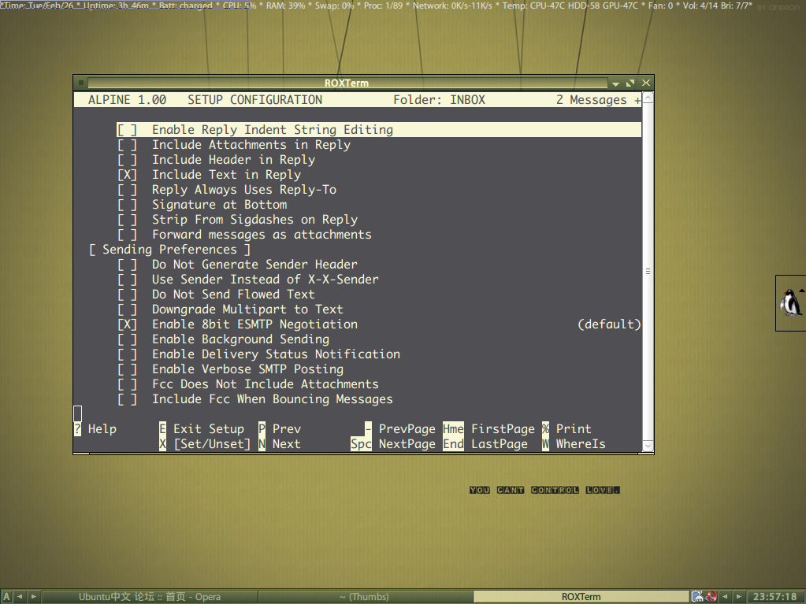Toggle Enable Reply Indent String Editing checkbox
Image resolution: width=806 pixels, height=604 pixels.
click(127, 130)
